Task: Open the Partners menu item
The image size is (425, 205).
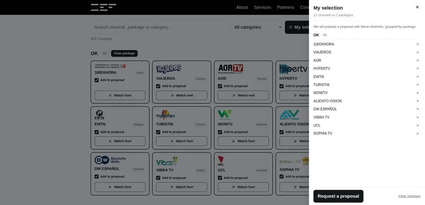Action: click(x=286, y=7)
